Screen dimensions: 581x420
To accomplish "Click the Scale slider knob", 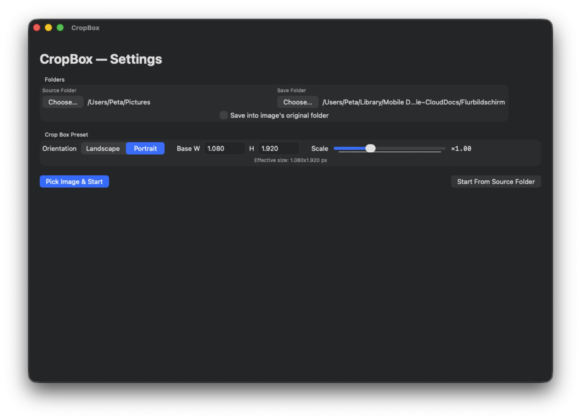I will pyautogui.click(x=371, y=148).
